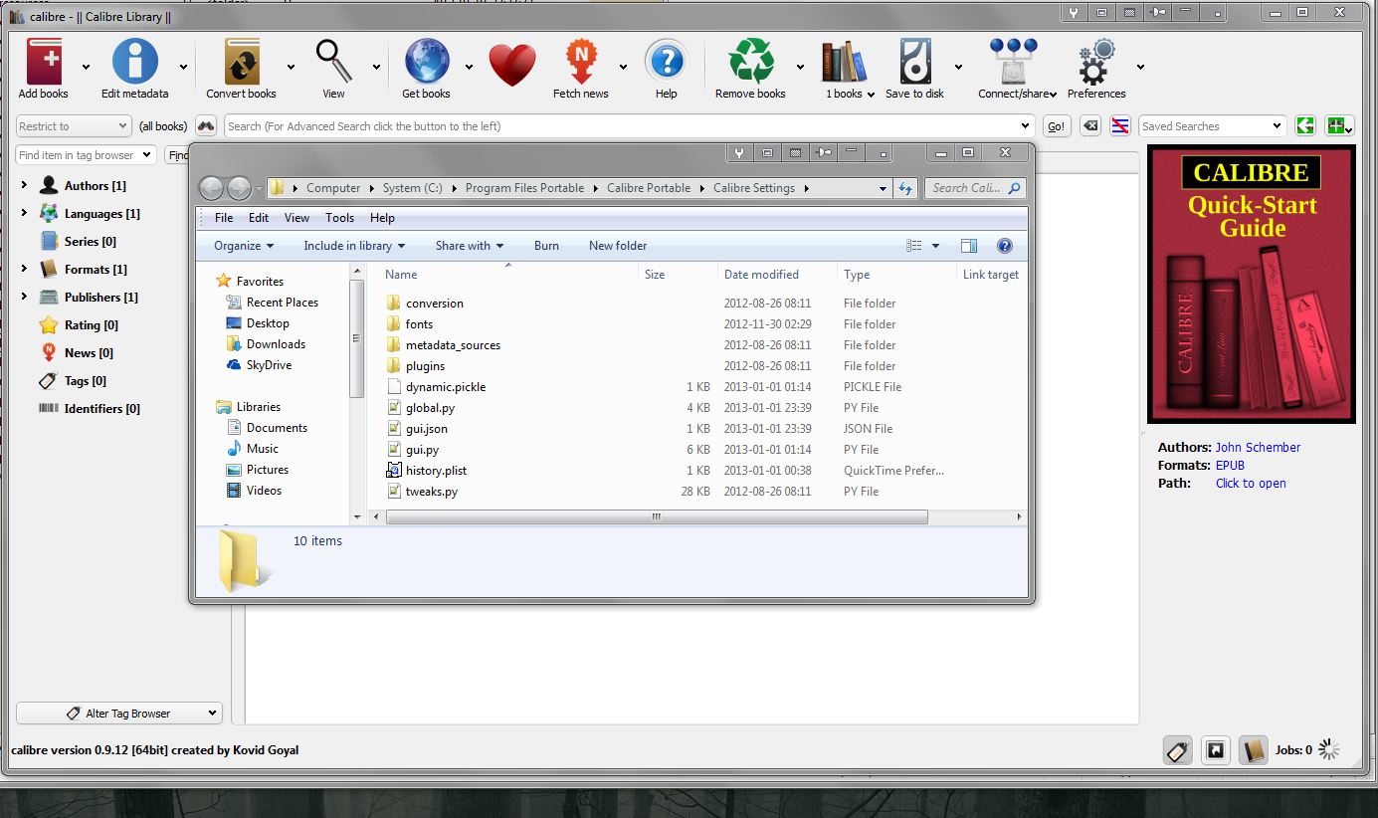Open the Explorer Edit menu
Screen dimensions: 1378x818
click(x=259, y=218)
